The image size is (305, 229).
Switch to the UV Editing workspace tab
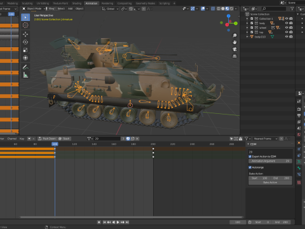click(x=43, y=3)
